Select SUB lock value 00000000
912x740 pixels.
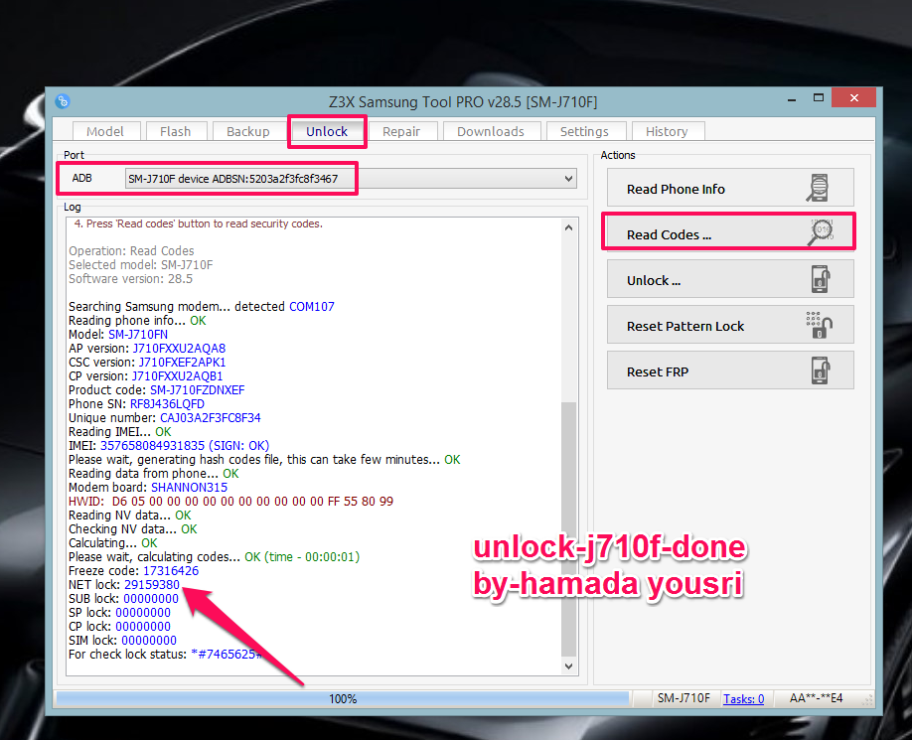click(151, 599)
